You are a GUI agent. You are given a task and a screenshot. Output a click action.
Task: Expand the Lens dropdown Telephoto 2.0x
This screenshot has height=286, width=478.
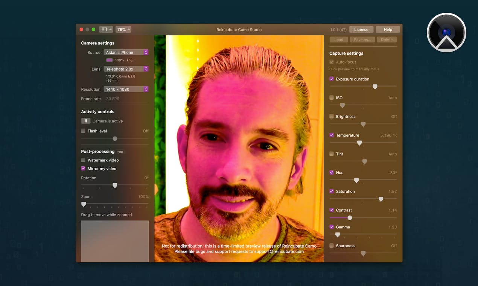point(126,69)
